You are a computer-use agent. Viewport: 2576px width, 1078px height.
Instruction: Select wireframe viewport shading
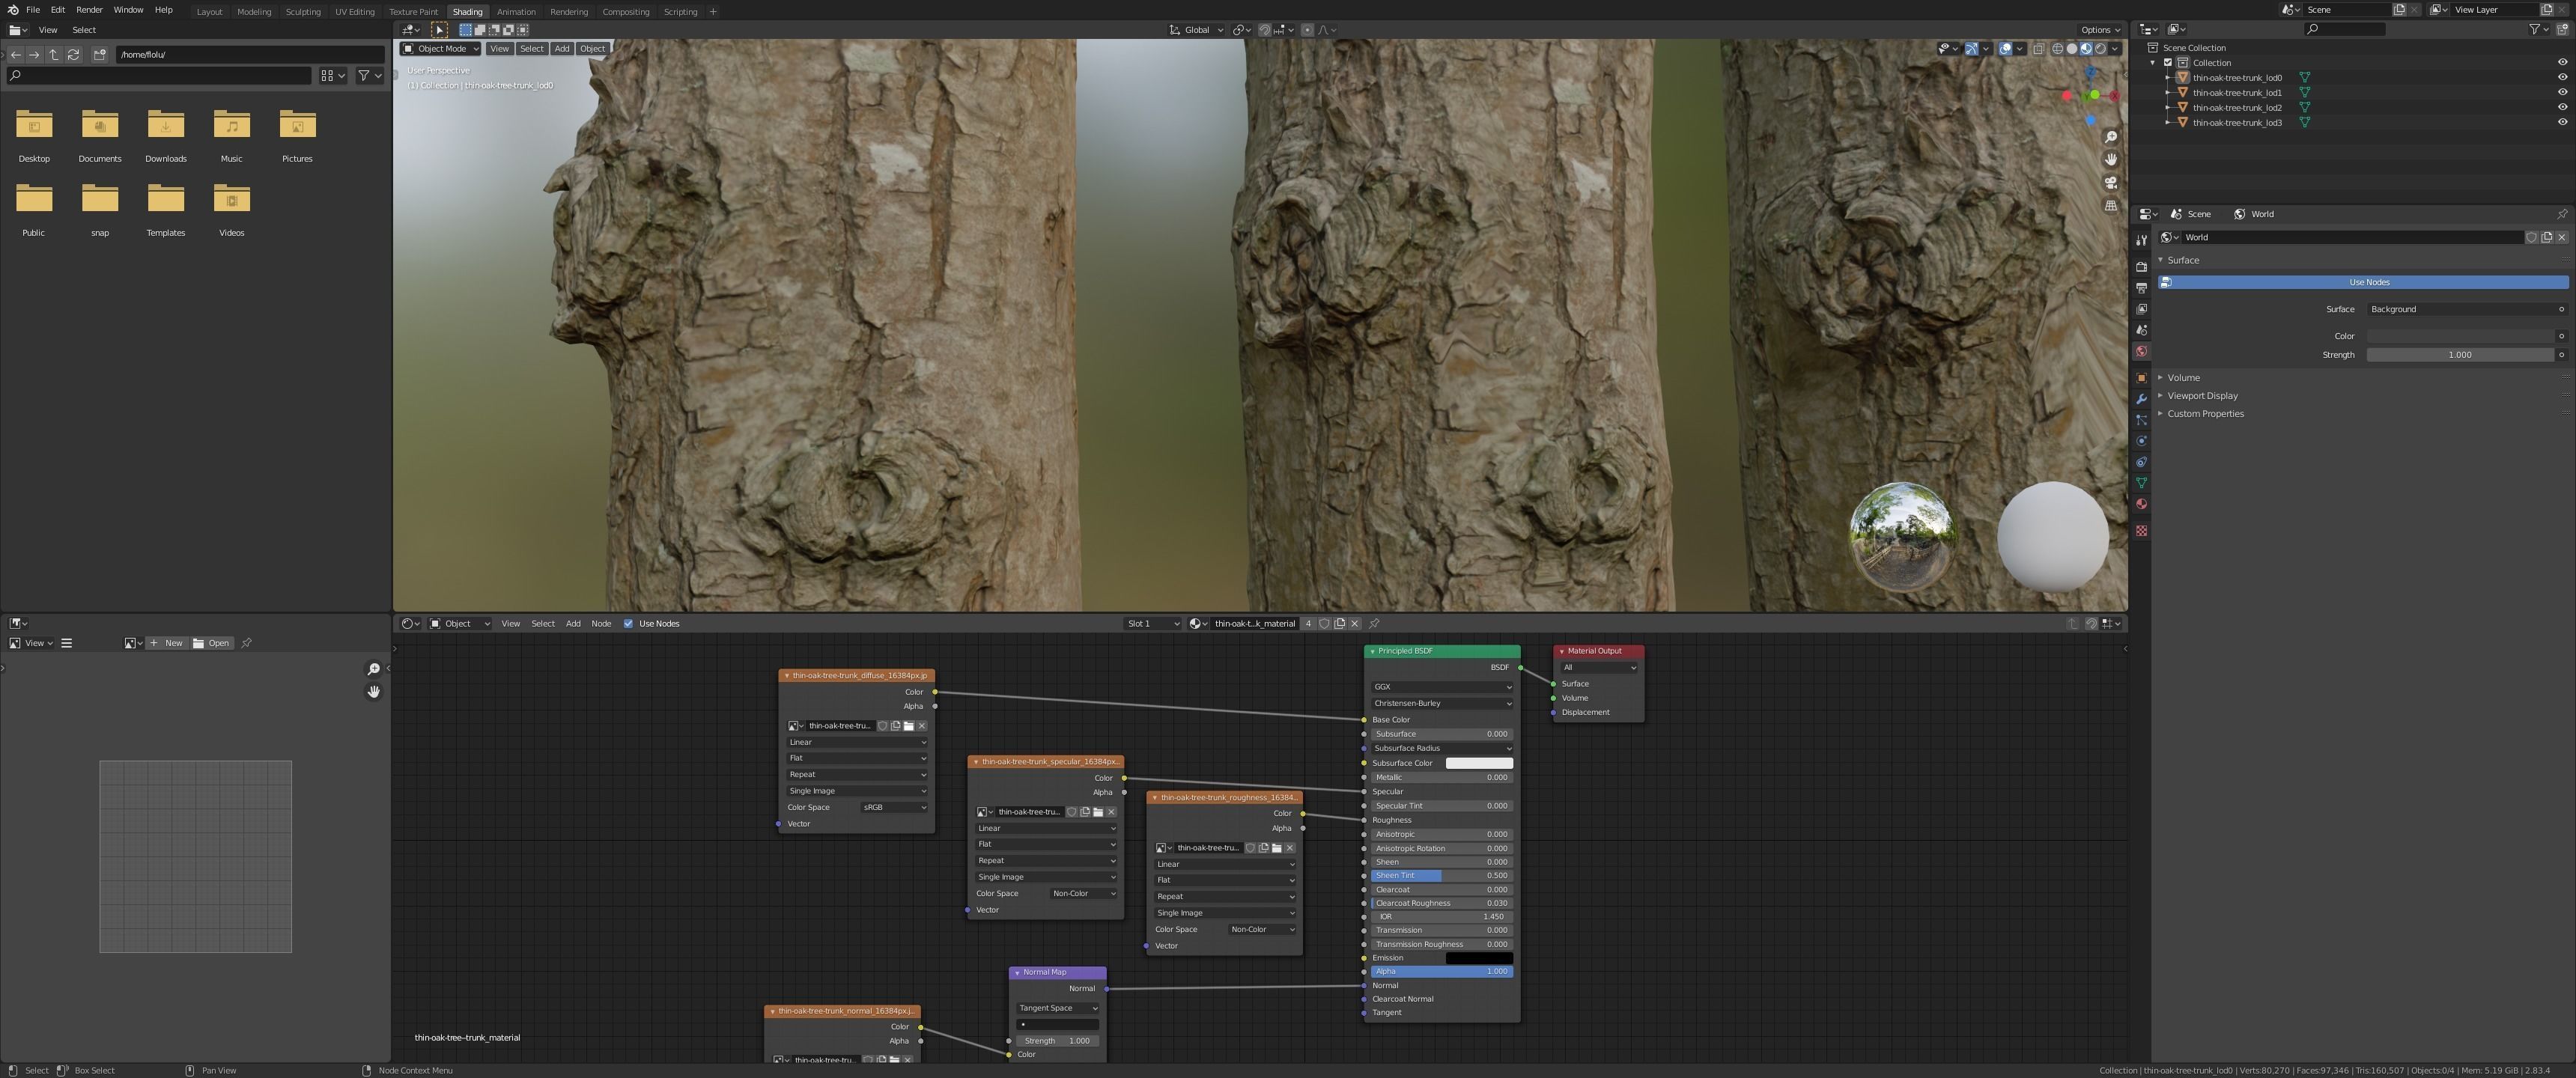(2057, 48)
